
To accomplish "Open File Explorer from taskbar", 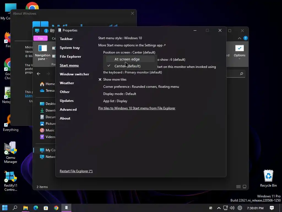I will [25, 208].
